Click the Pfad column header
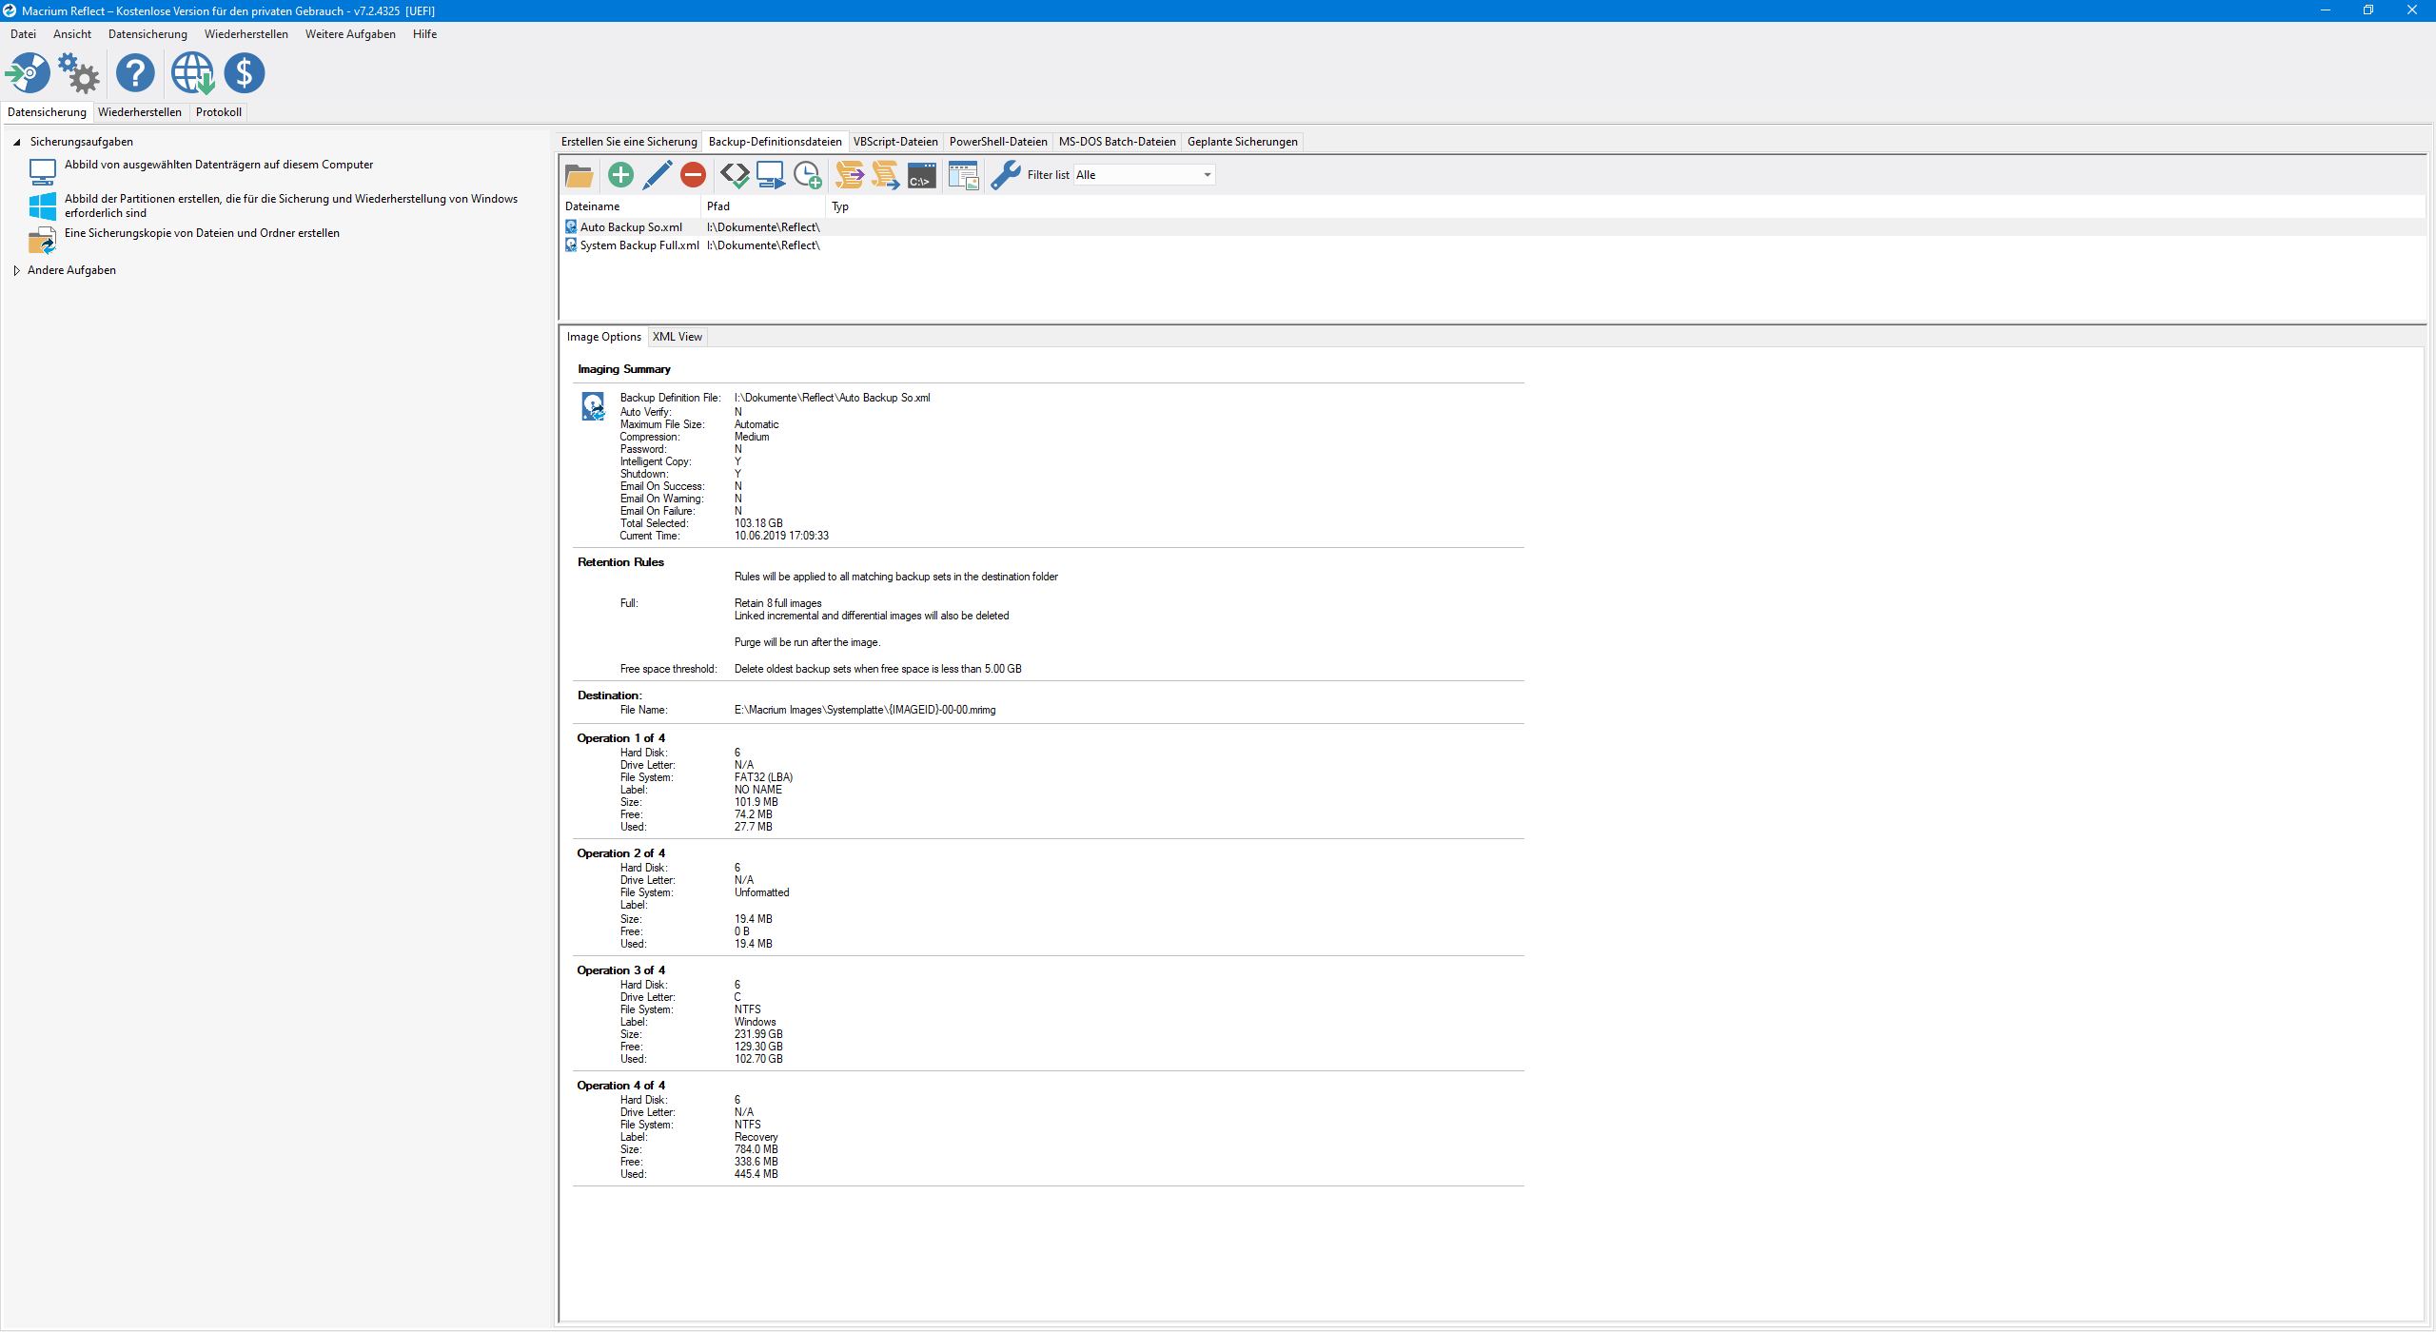This screenshot has width=2436, height=1332. [718, 206]
